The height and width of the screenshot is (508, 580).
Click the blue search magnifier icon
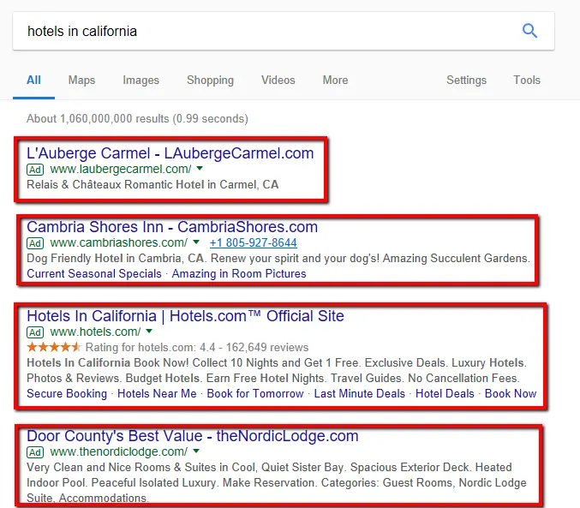(x=529, y=32)
